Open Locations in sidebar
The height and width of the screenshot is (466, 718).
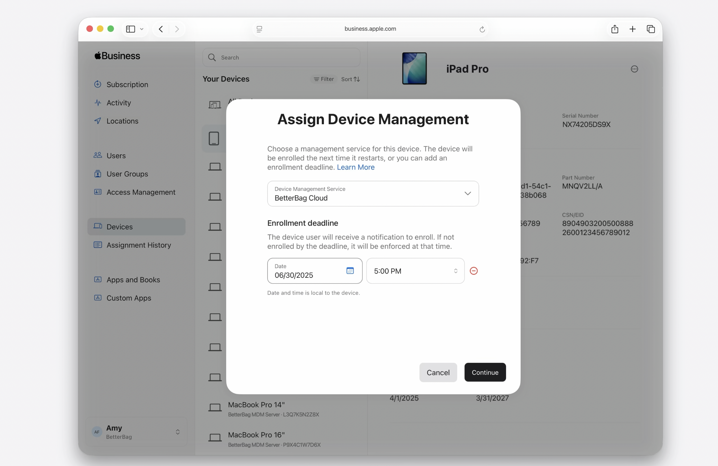tap(122, 121)
